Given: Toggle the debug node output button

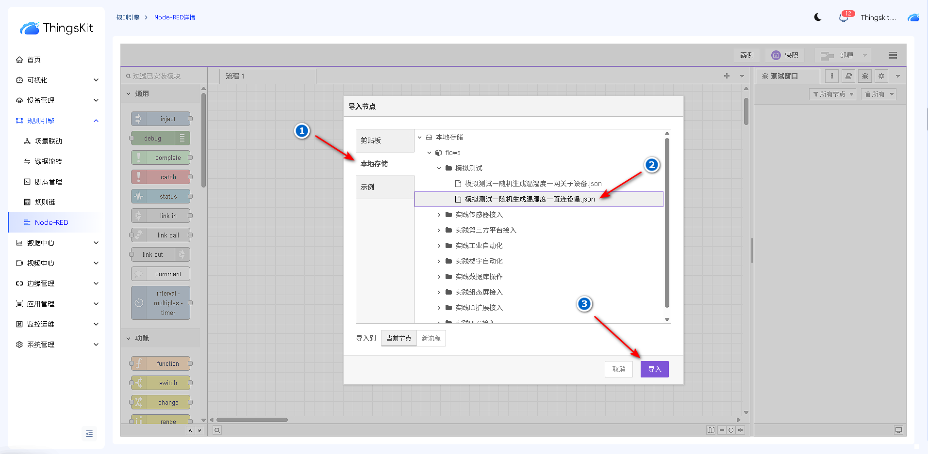Looking at the screenshot, I should [182, 139].
